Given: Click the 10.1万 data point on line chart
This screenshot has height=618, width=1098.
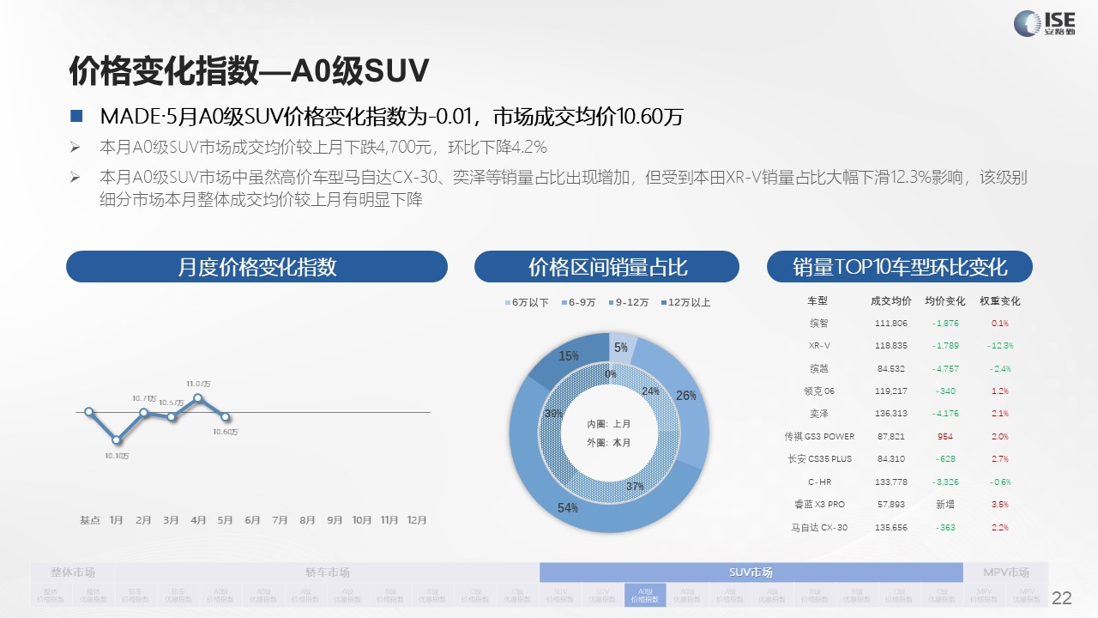Looking at the screenshot, I should [117, 440].
